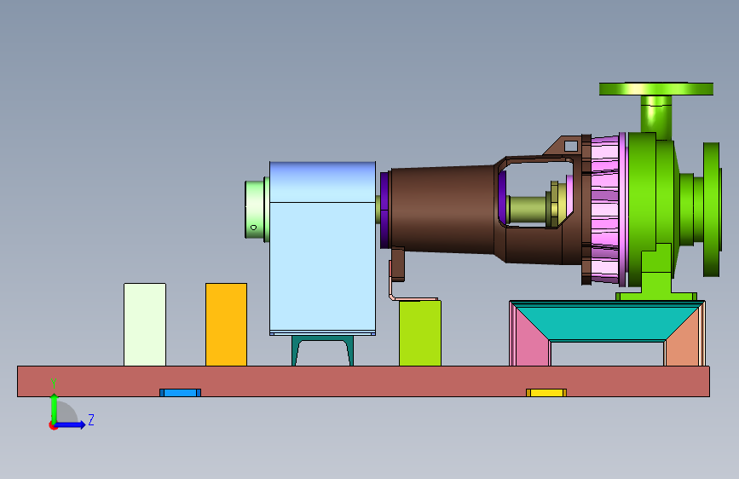Click the small circular hole on the green end cap
The image size is (739, 479).
coord(253,228)
